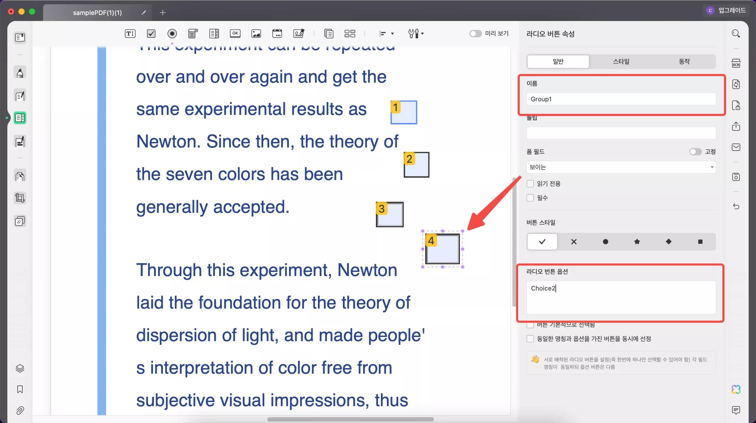756x423 pixels.
Task: Toggle the 미리 보기 preview switch
Action: pos(475,34)
